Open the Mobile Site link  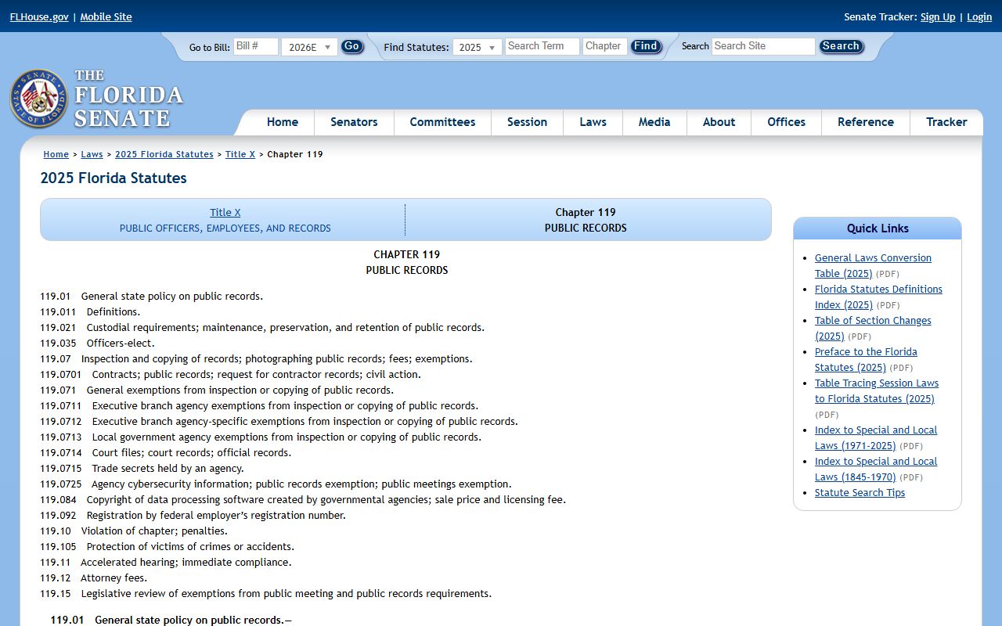[x=106, y=16]
